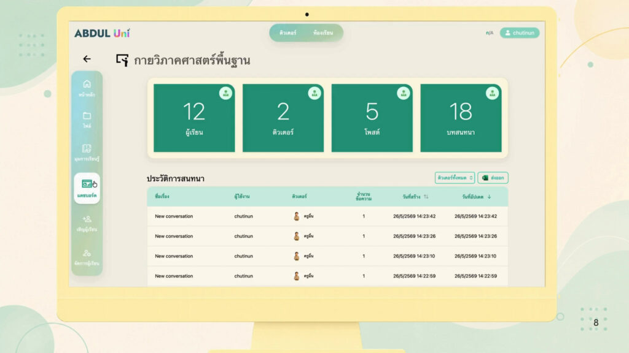Open the 5 โพสต์ stat card

click(x=372, y=118)
